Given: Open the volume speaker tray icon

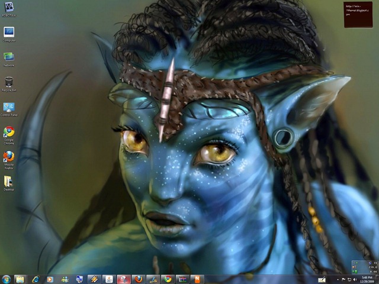Looking at the screenshot, I should 355,280.
